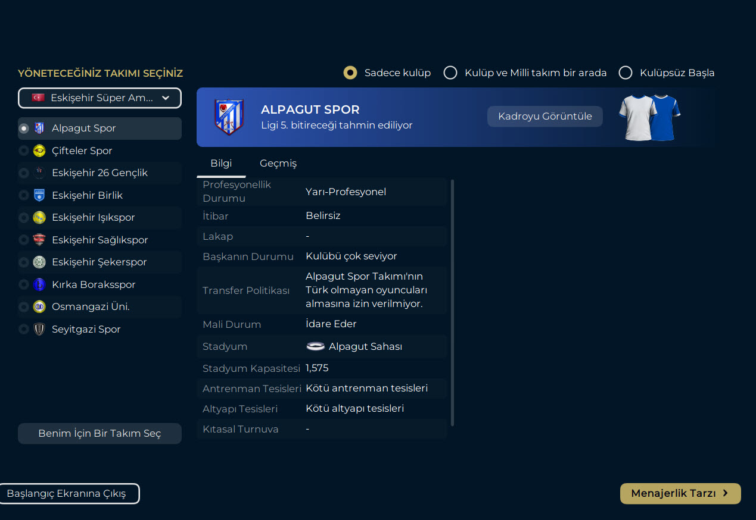
Task: Click the Eskişehir Birlik team badge
Action: [x=39, y=195]
